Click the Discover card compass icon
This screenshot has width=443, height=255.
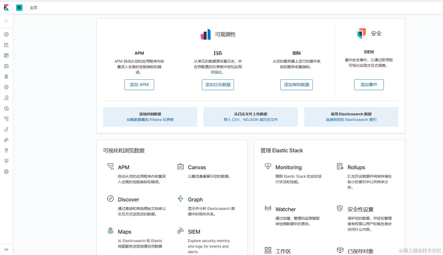[x=110, y=199]
